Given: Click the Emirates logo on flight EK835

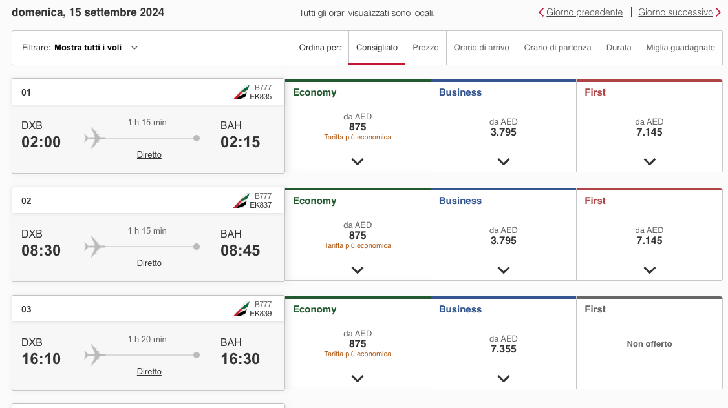Looking at the screenshot, I should [x=241, y=92].
